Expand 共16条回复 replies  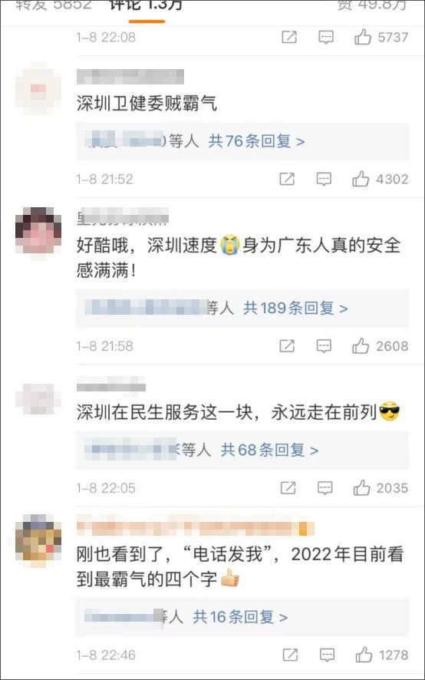tap(240, 617)
